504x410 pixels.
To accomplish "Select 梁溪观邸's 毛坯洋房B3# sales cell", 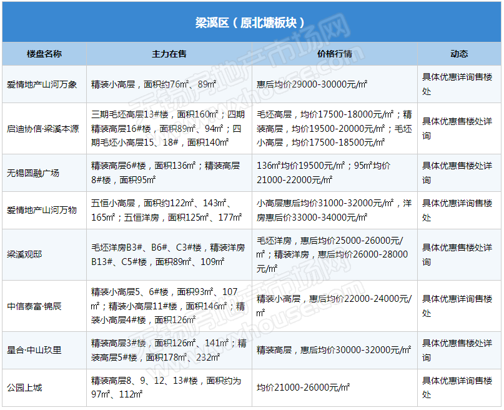I will (x=168, y=255).
